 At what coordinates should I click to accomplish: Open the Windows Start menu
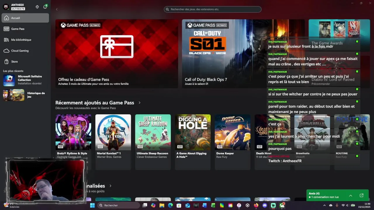pyautogui.click(x=92, y=205)
